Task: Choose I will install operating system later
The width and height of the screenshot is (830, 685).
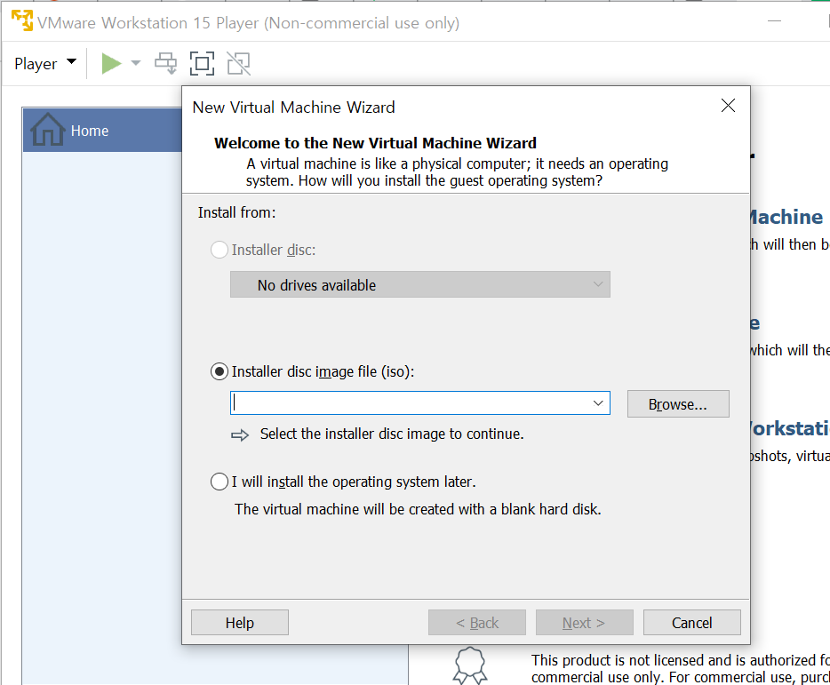Action: coord(219,482)
